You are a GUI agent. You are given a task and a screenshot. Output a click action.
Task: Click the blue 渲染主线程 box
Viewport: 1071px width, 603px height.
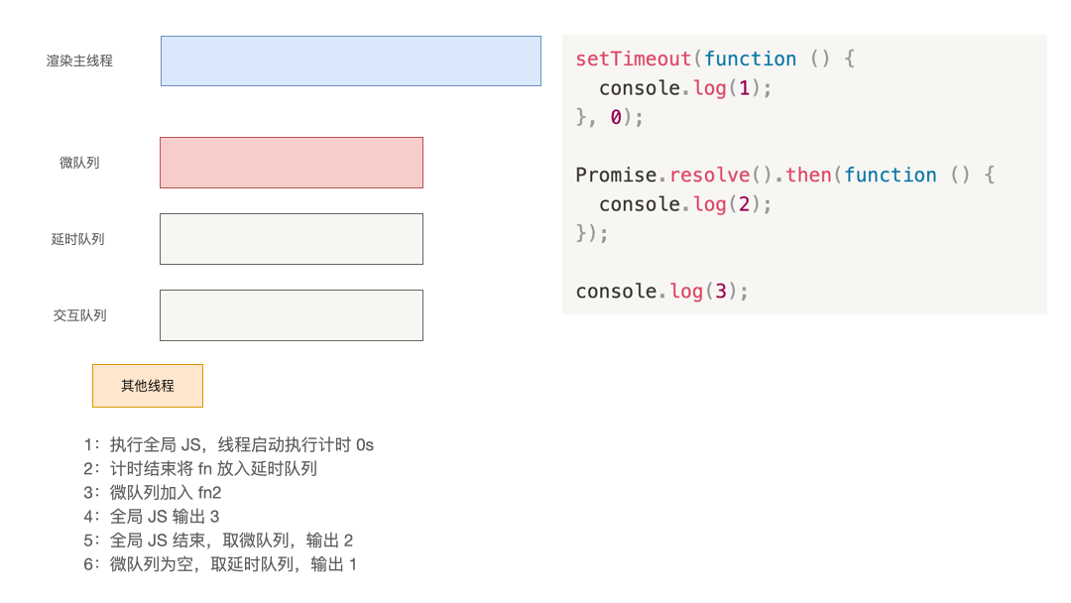pos(351,60)
